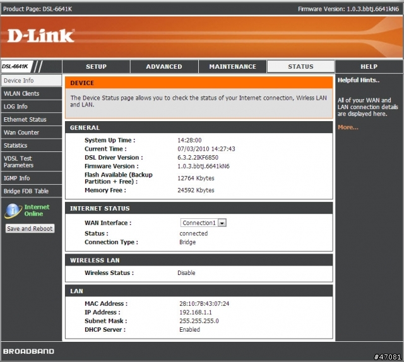Click Memory Free value 24592 Kbytes
This screenshot has width=404, height=362.
(196, 190)
